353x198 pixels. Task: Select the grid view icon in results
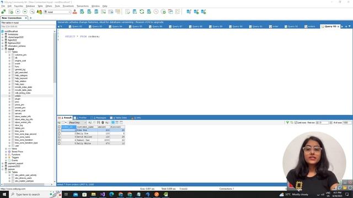coord(113,123)
